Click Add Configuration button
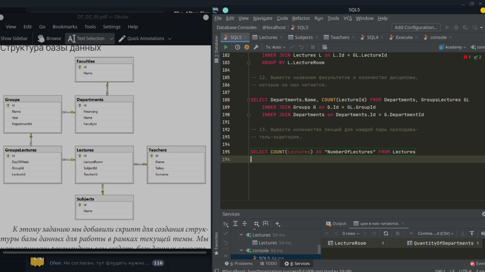Image resolution: width=485 pixels, height=272 pixels. point(416,27)
